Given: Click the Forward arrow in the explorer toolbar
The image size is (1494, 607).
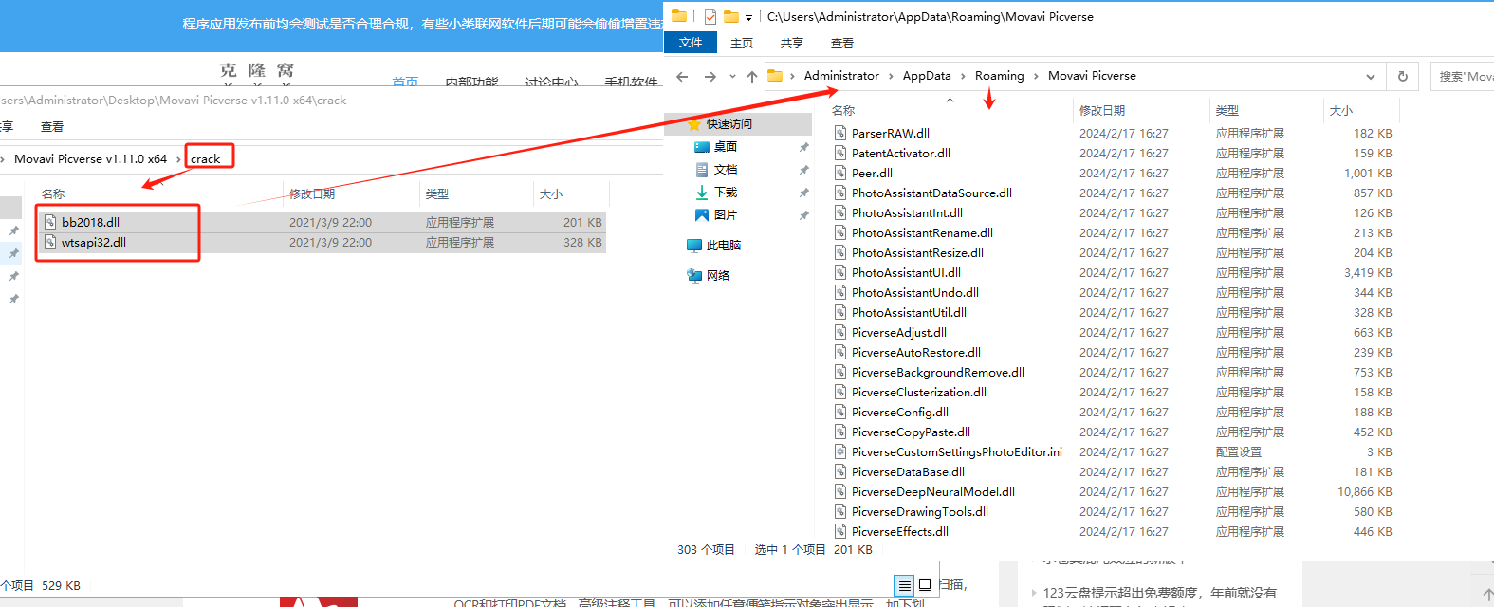Looking at the screenshot, I should [710, 76].
